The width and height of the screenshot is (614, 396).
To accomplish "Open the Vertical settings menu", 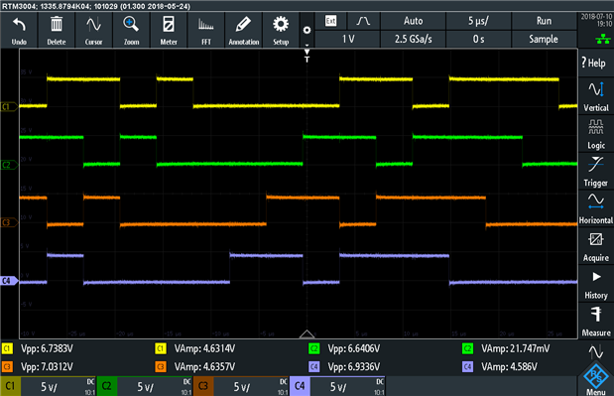I will (595, 96).
